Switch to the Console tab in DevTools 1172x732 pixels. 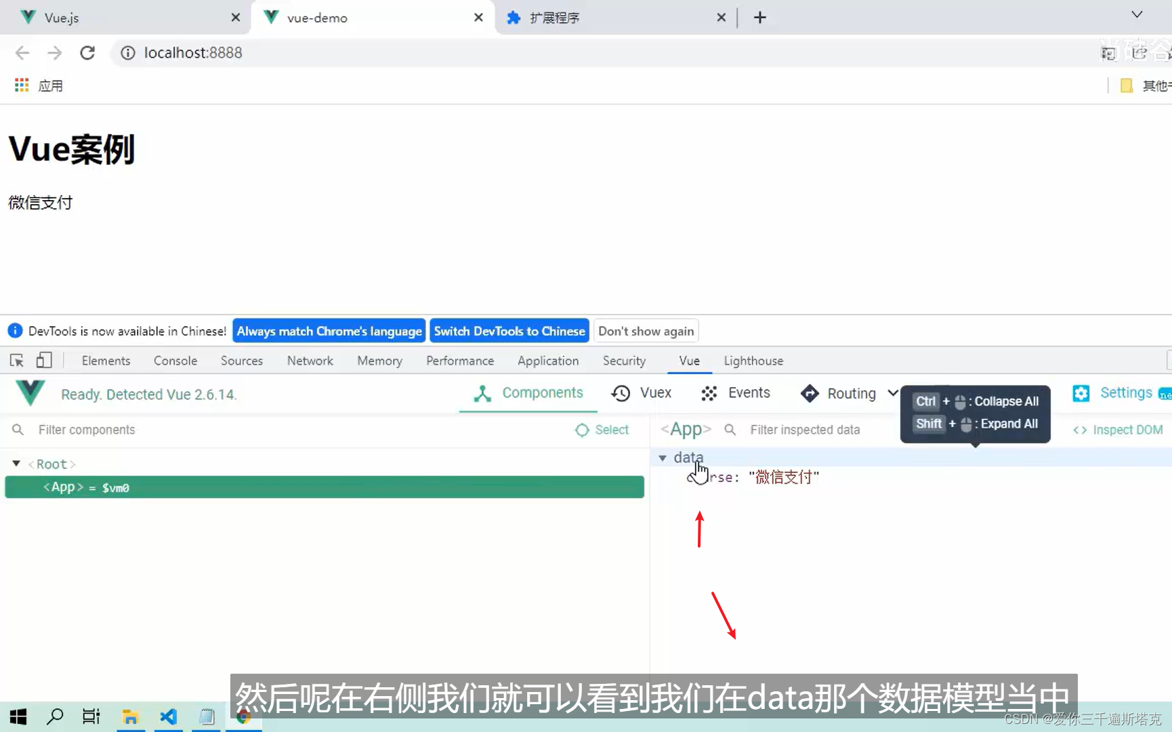175,361
